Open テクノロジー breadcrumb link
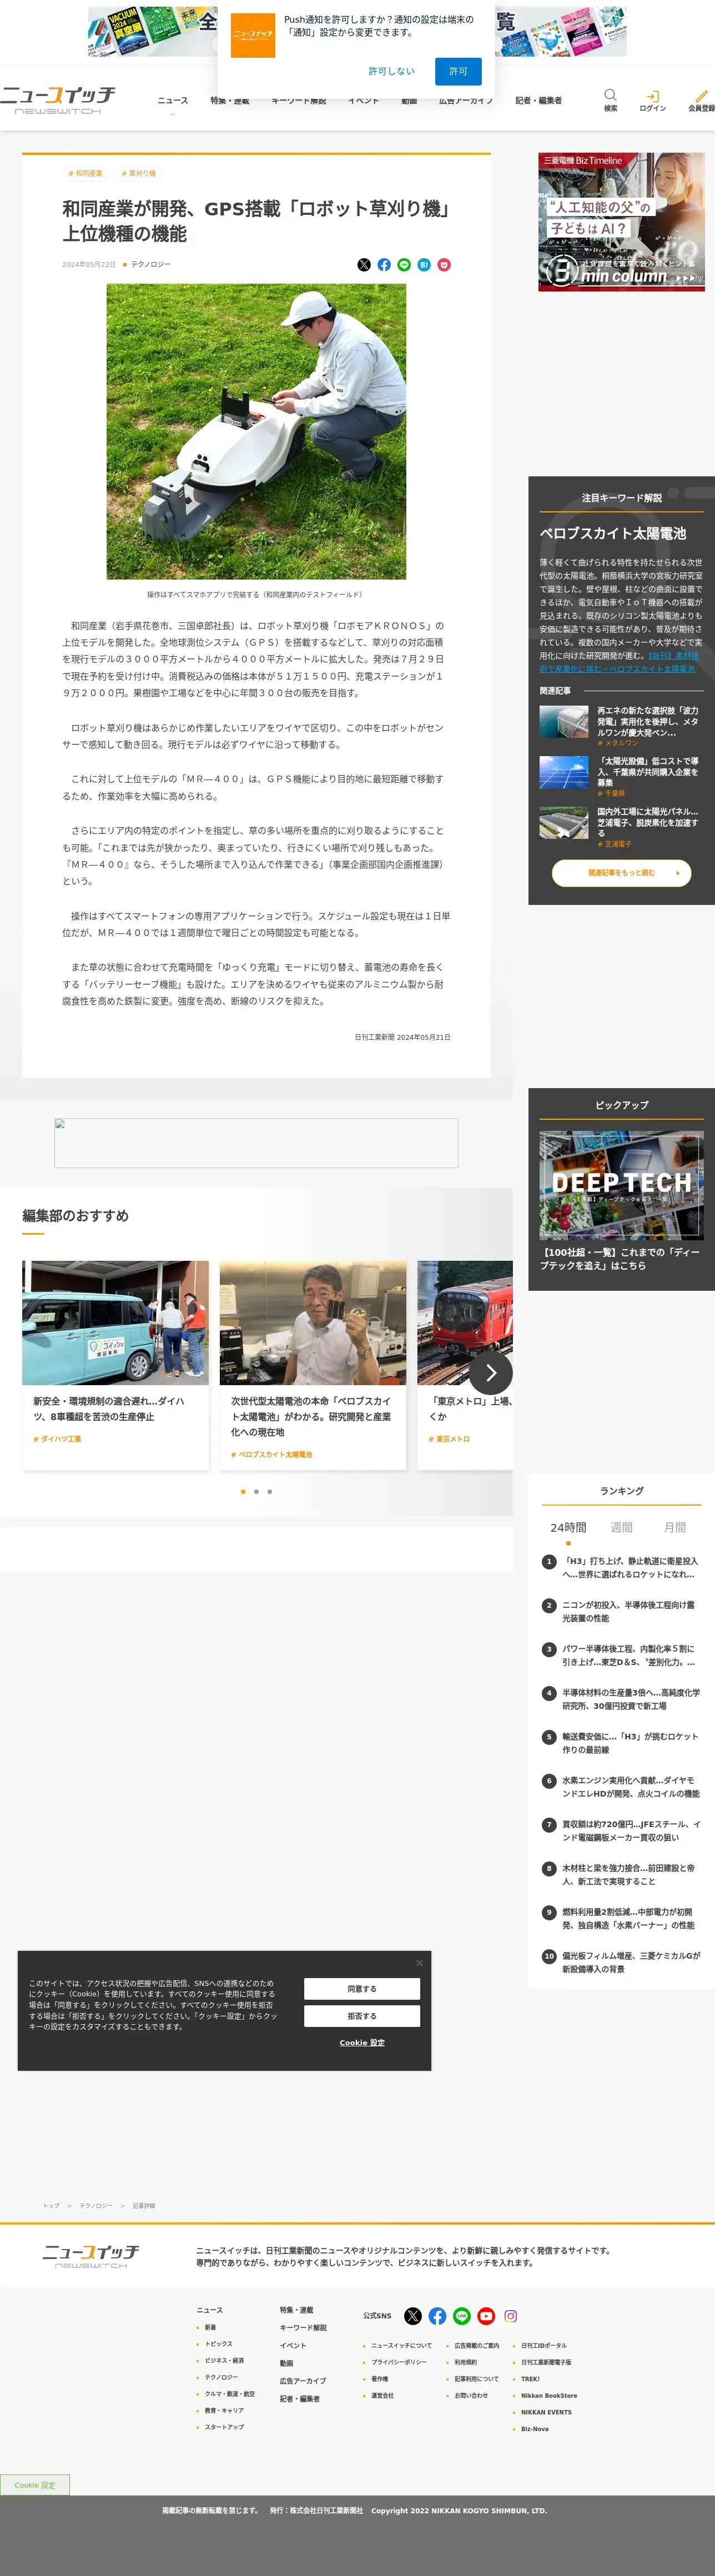This screenshot has width=715, height=2576. tap(96, 2205)
